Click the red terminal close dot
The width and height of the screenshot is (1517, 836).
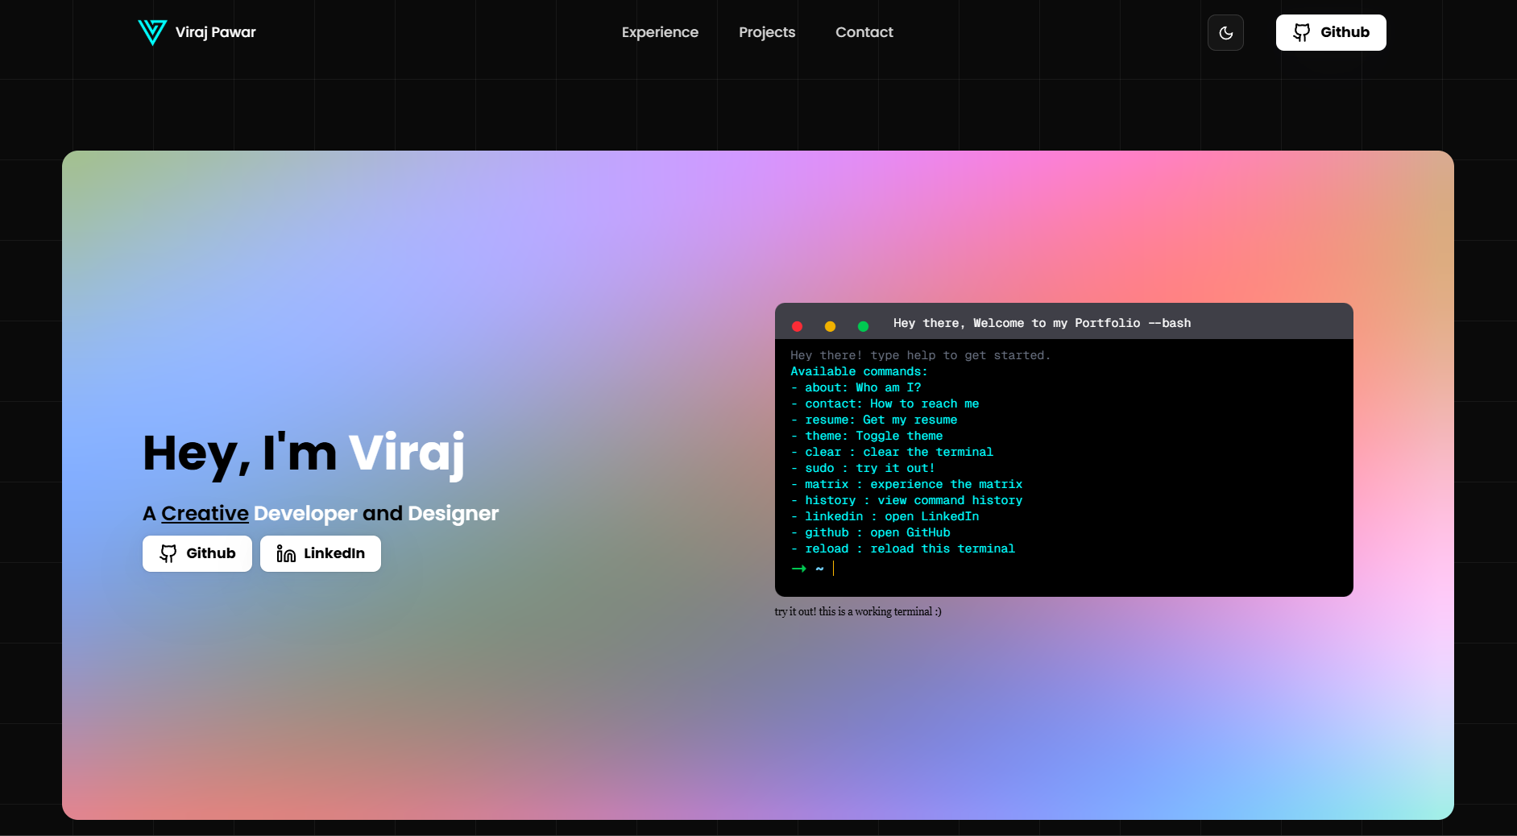coord(797,326)
